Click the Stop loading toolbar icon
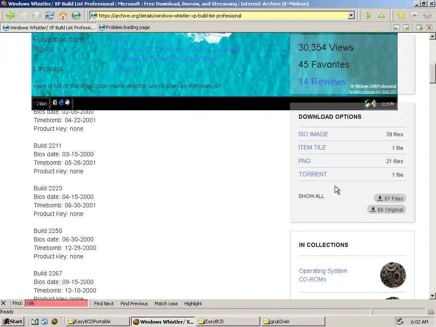The height and width of the screenshot is (327, 436). pyautogui.click(x=37, y=16)
